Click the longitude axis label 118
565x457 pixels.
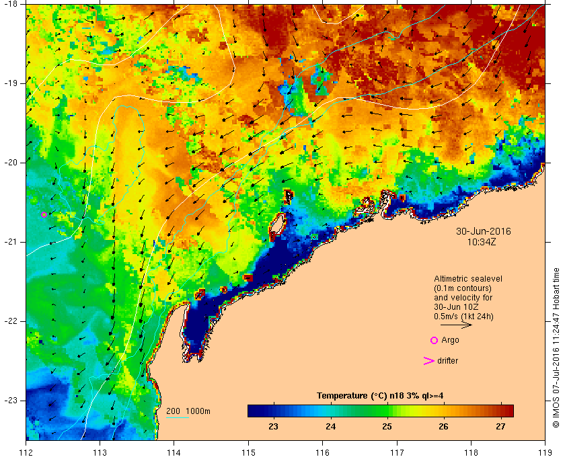(471, 452)
